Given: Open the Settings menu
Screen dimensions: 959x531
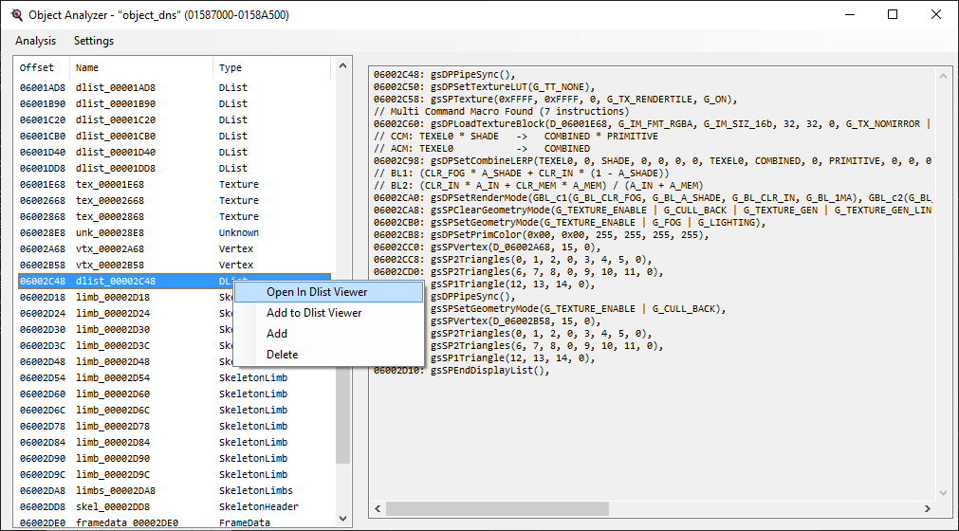Looking at the screenshot, I should [x=94, y=41].
